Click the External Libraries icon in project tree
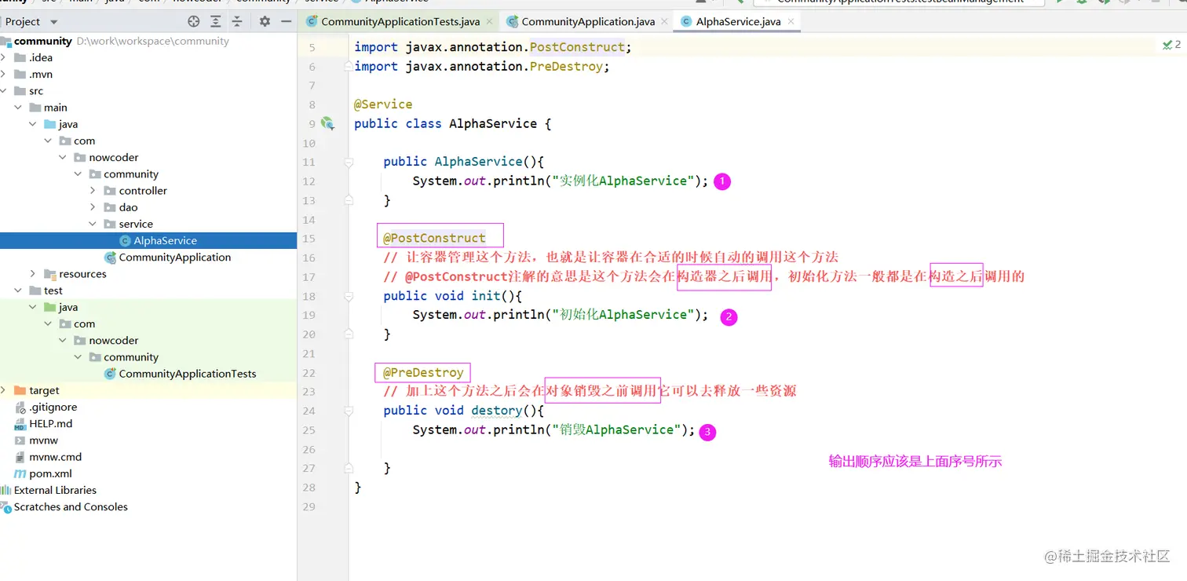Screen dimensions: 1187x581 tap(5, 490)
